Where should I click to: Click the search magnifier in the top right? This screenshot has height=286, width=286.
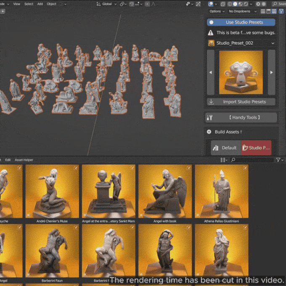(x=275, y=4)
